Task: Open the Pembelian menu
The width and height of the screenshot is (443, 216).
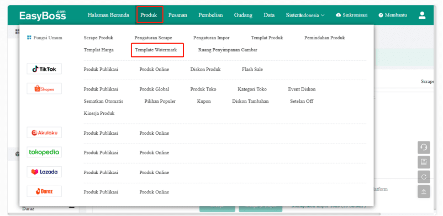Action: pos(210,15)
